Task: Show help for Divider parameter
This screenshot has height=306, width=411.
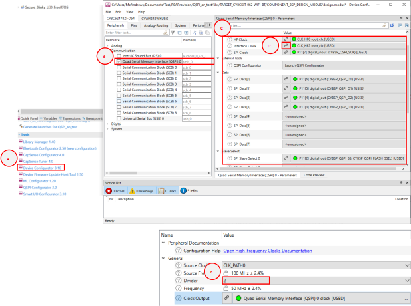Action: [179, 281]
